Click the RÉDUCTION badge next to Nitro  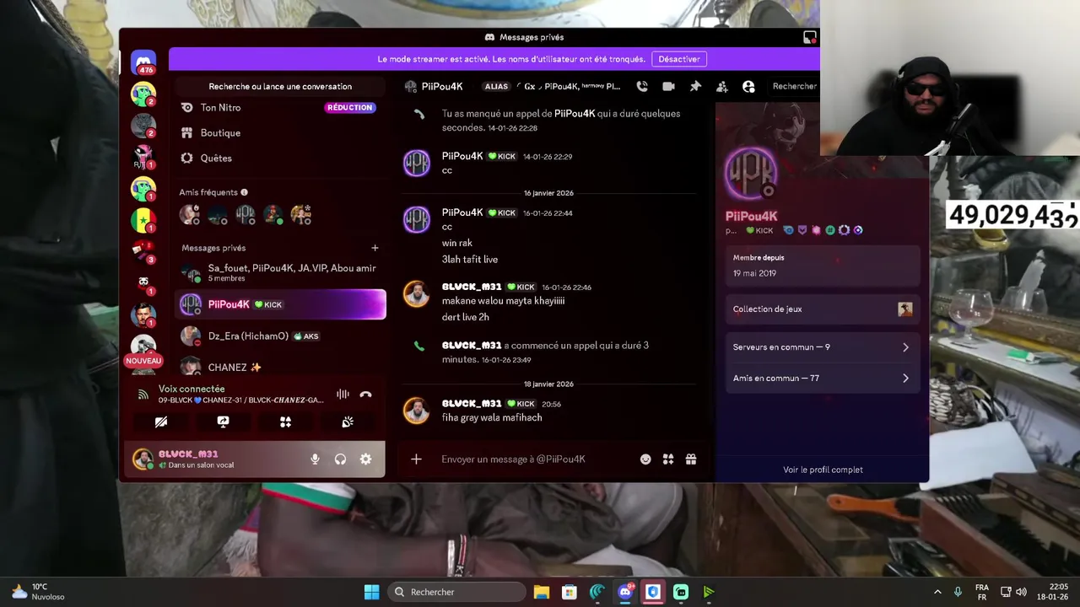[350, 108]
